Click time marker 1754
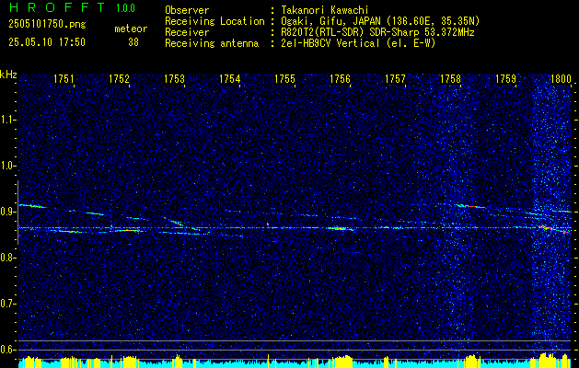 pos(230,78)
